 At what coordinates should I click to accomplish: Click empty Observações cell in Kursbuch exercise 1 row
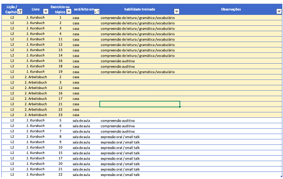pyautogui.click(x=231, y=17)
